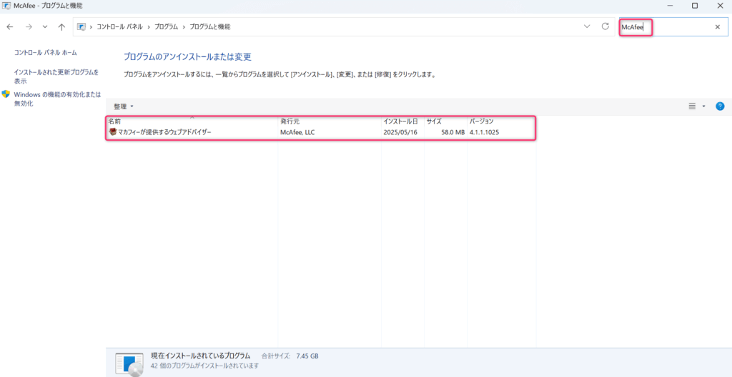Click プログラムと機能 breadcrumb segment

(209, 27)
